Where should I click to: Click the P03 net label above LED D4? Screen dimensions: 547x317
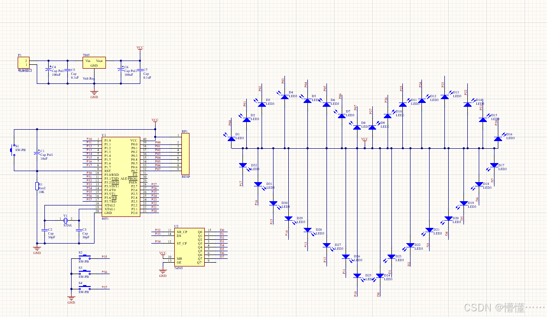pyautogui.click(x=283, y=81)
